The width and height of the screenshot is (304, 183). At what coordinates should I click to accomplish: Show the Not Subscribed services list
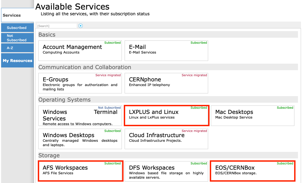(x=18, y=38)
